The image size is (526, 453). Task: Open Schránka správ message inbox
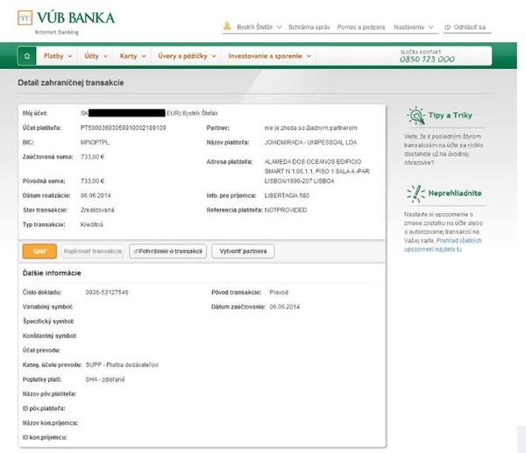309,27
